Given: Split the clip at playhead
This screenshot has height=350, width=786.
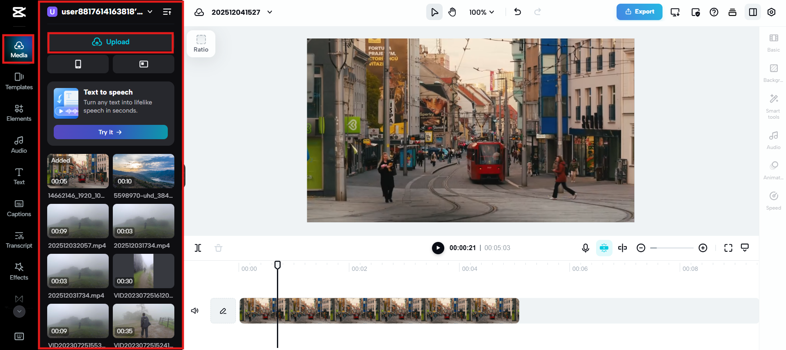Looking at the screenshot, I should pos(198,248).
